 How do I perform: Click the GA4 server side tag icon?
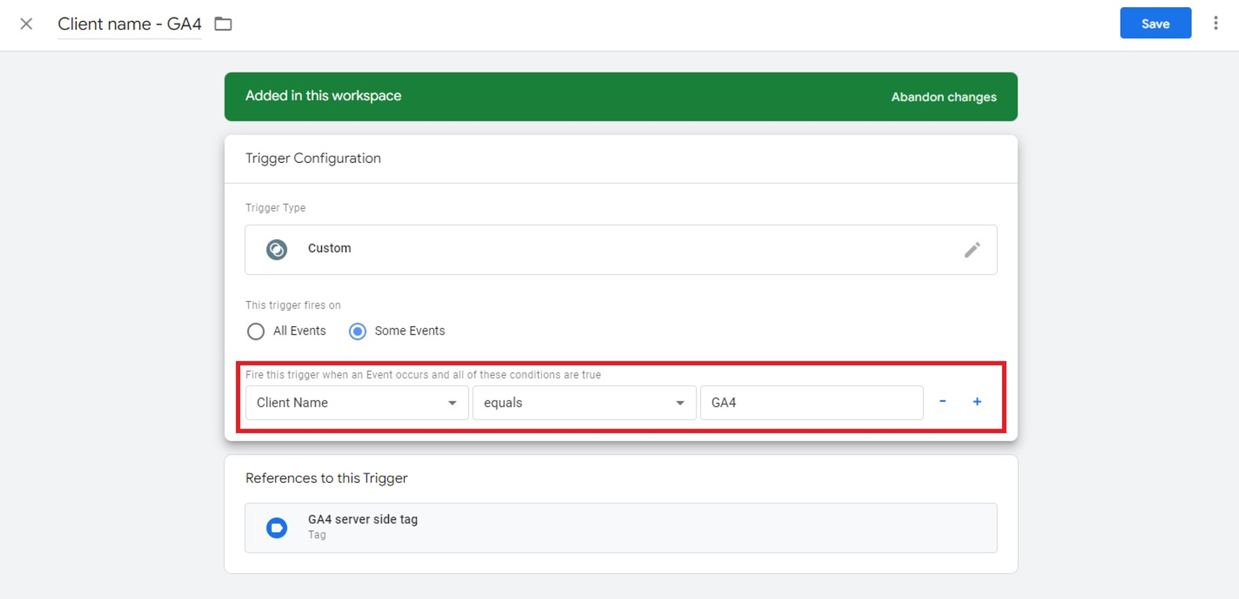[277, 528]
